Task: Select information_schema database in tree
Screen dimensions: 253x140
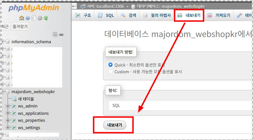Action: (31, 42)
